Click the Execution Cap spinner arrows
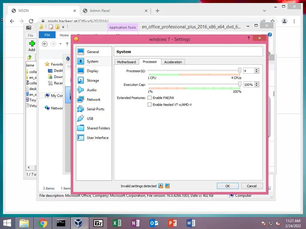The width and height of the screenshot is (306, 229). click(x=257, y=84)
